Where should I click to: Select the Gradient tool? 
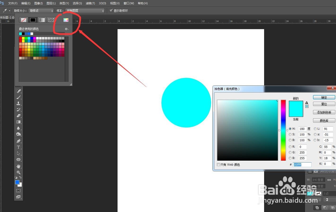click(x=18, y=122)
